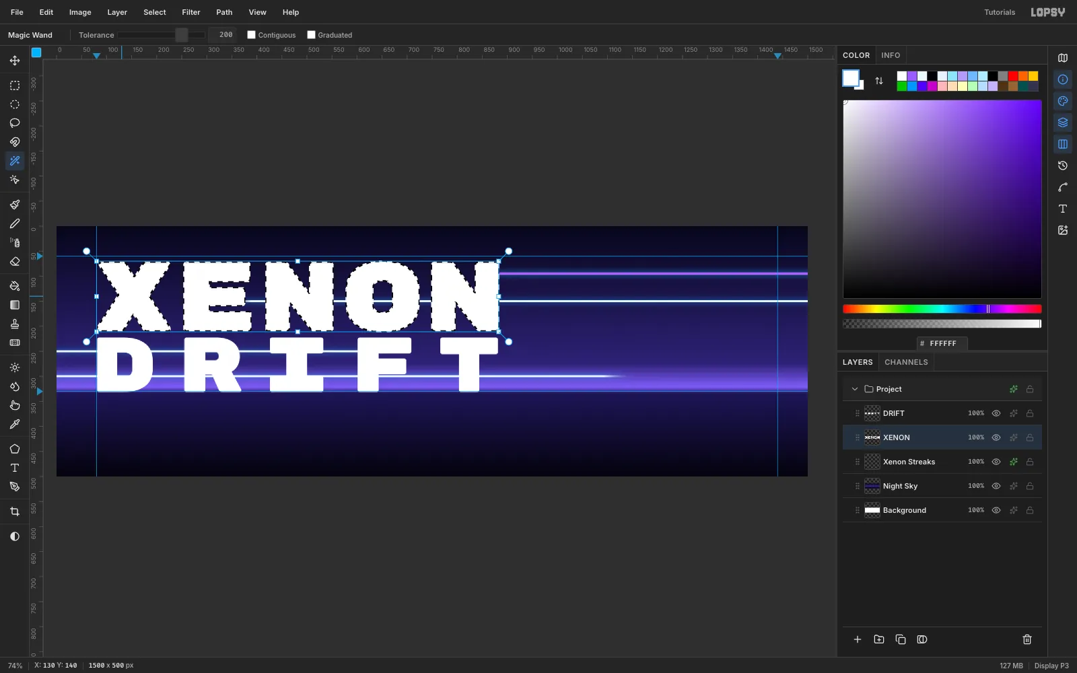This screenshot has width=1077, height=673.
Task: Click the Lopsy logo
Action: tap(1048, 12)
